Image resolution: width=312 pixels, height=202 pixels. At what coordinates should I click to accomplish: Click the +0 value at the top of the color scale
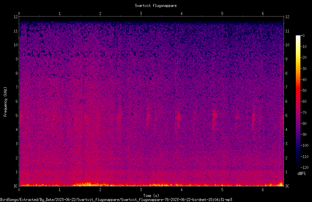(x=302, y=36)
